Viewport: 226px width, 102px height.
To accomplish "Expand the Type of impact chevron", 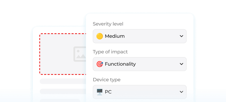I will tap(181, 64).
